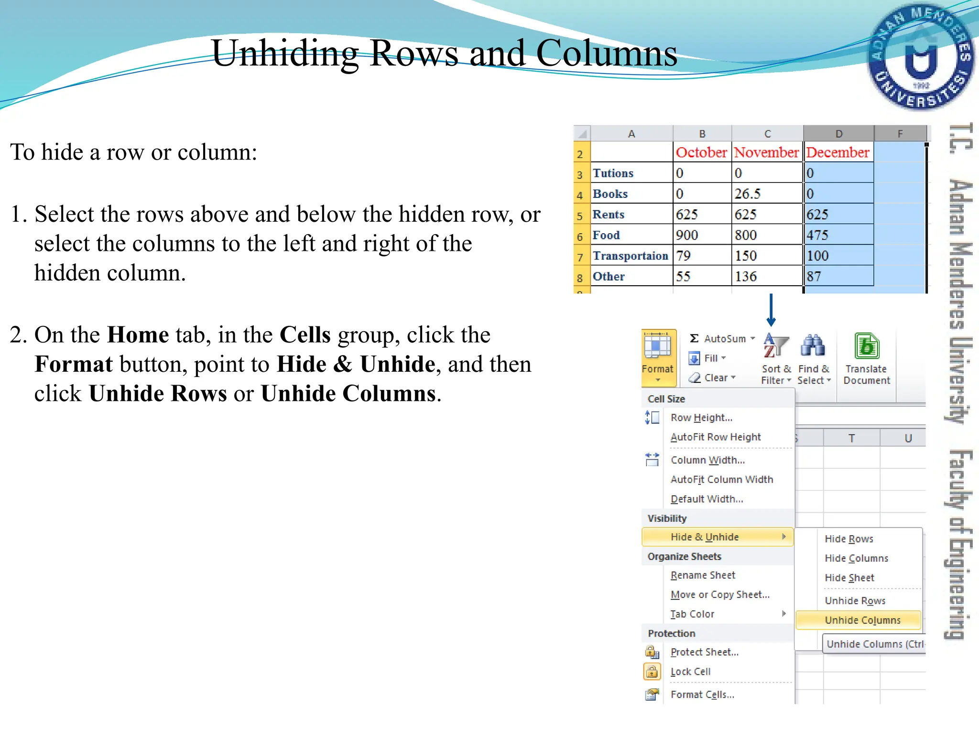Select column C header

[767, 133]
